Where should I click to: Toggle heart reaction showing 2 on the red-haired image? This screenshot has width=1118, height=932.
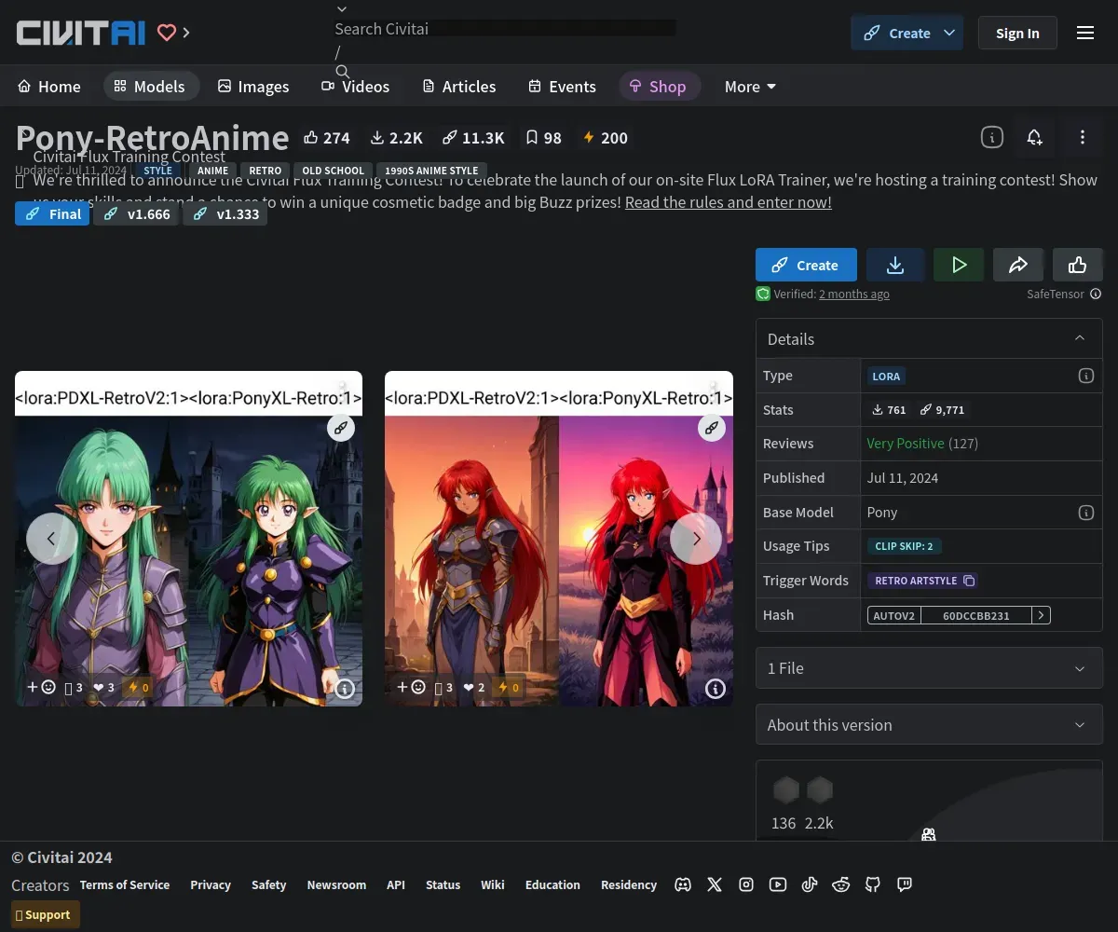point(474,688)
